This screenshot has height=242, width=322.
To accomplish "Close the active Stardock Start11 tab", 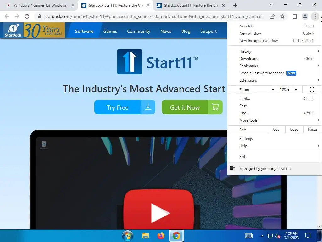I will pyautogui.click(x=148, y=5).
